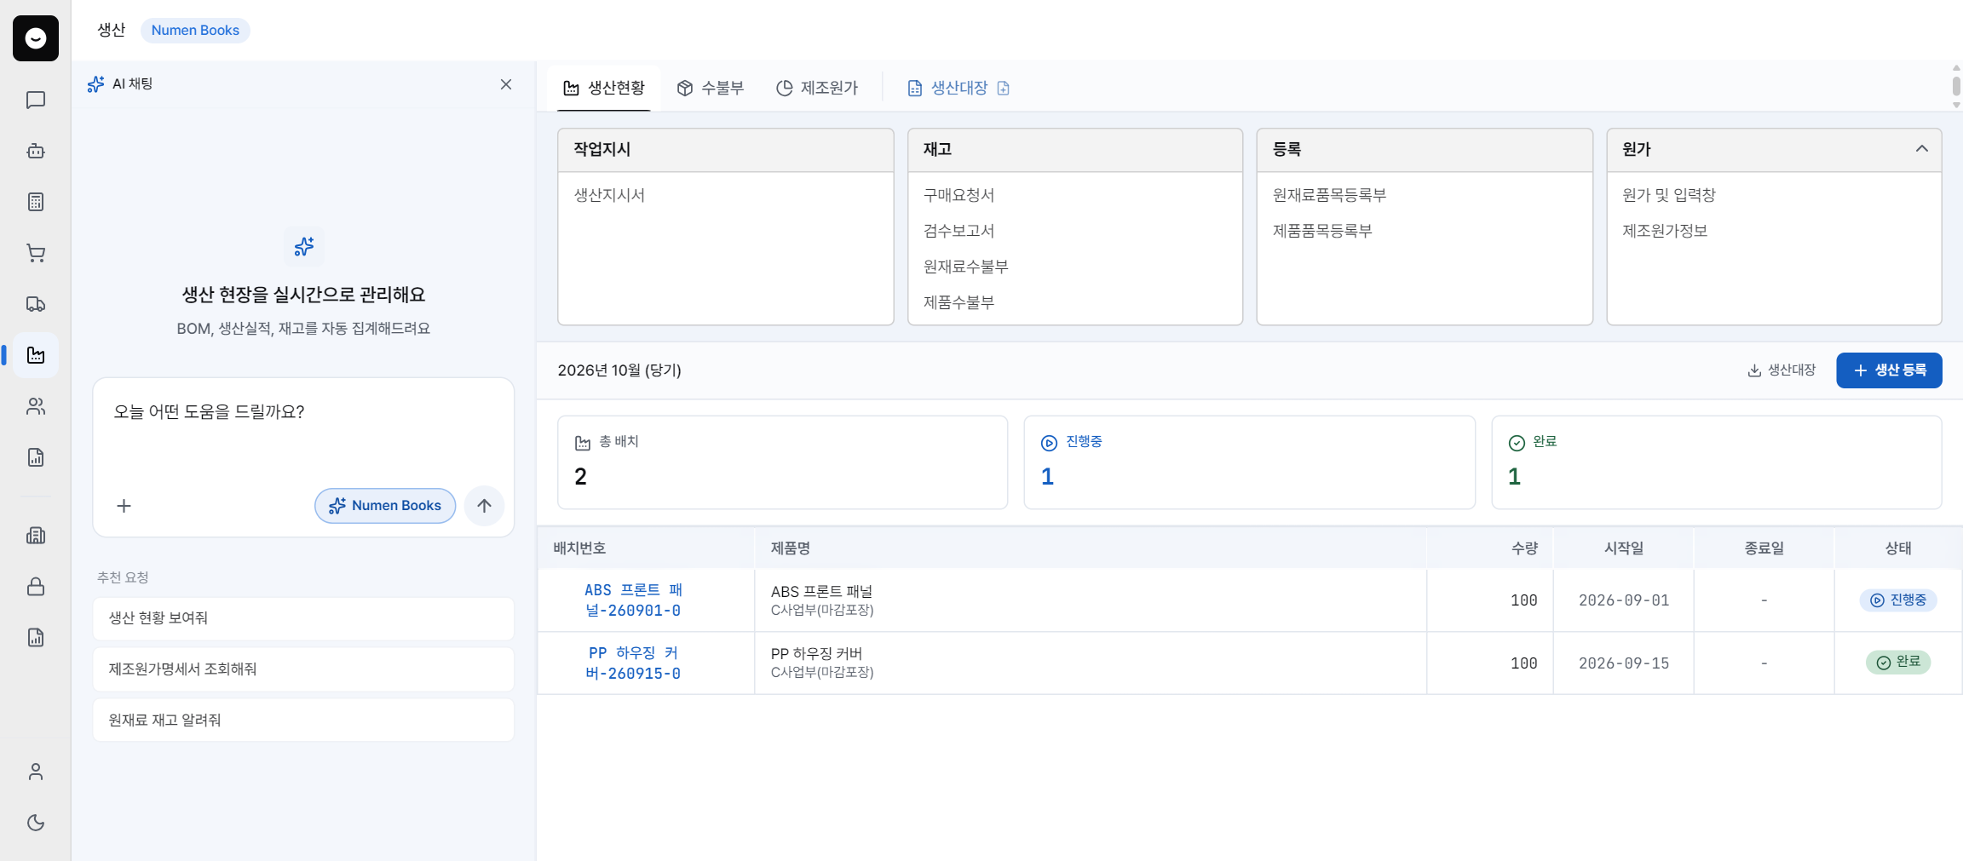Open the padlock sidebar icon

coord(36,587)
